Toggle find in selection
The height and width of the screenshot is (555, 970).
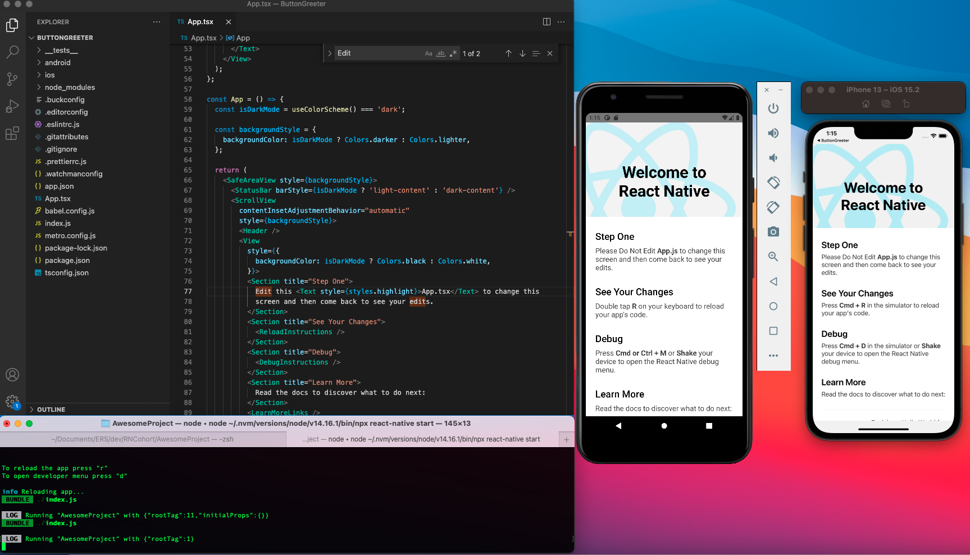tap(536, 53)
